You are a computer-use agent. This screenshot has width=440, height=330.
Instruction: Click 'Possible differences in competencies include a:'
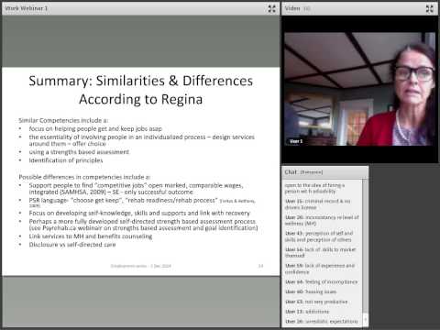point(84,177)
